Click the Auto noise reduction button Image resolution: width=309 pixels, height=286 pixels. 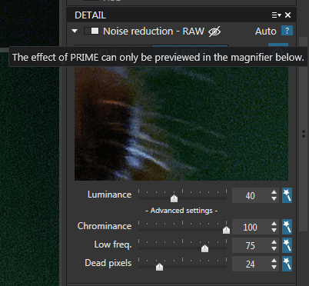pyautogui.click(x=266, y=32)
